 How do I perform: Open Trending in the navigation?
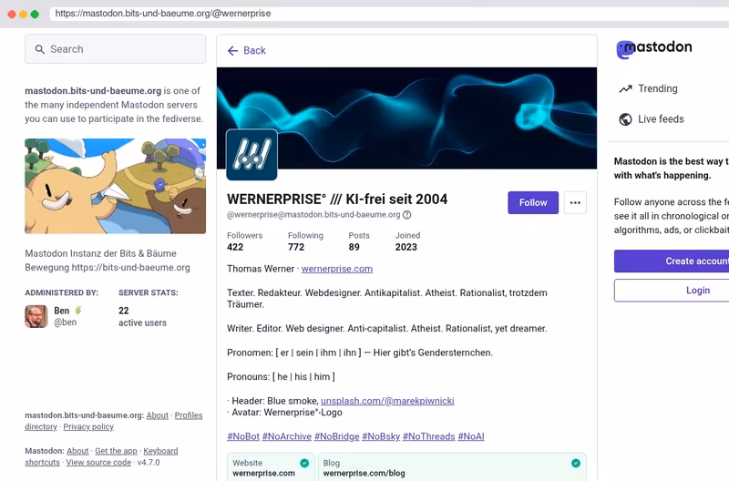[x=648, y=88]
